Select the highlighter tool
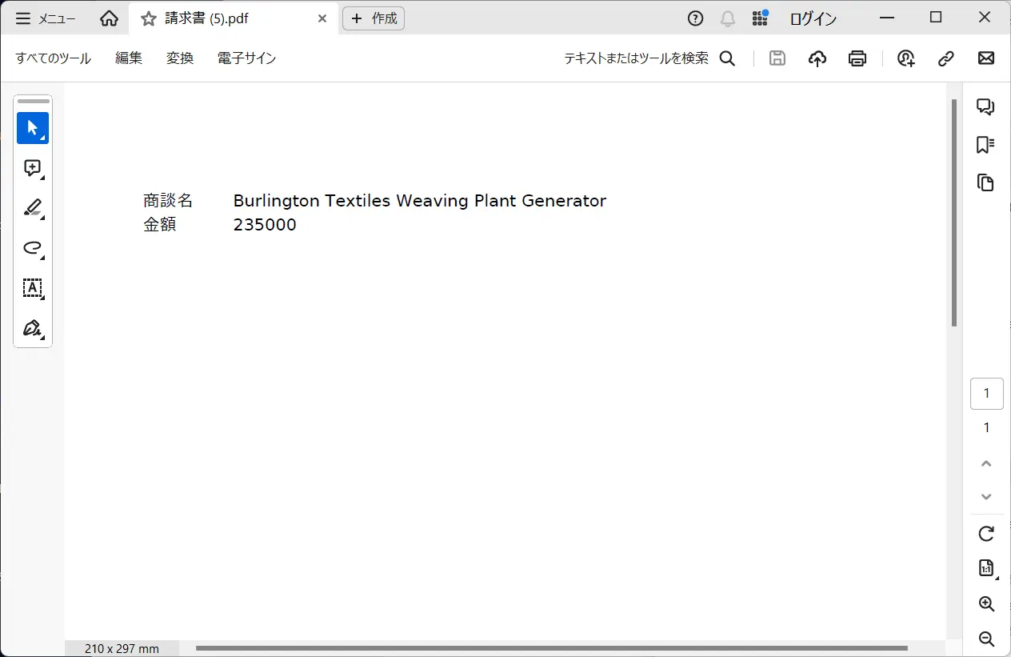Image resolution: width=1011 pixels, height=657 pixels. (x=33, y=208)
